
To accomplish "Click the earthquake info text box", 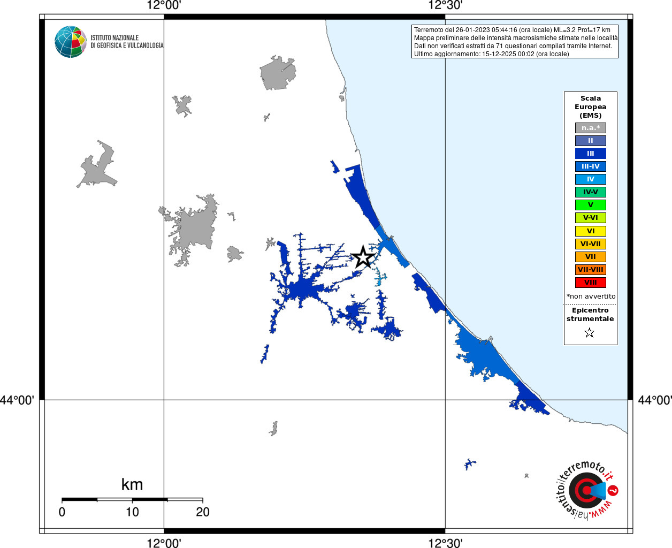I will (x=515, y=42).
